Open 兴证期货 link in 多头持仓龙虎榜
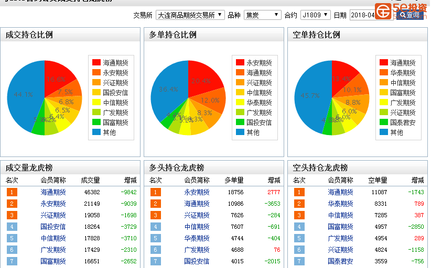431x268 pixels. pos(197,215)
